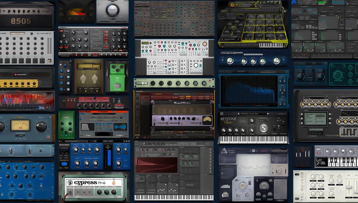
Task: Click the input jack on Cypress TT-15
Action: click(70, 193)
